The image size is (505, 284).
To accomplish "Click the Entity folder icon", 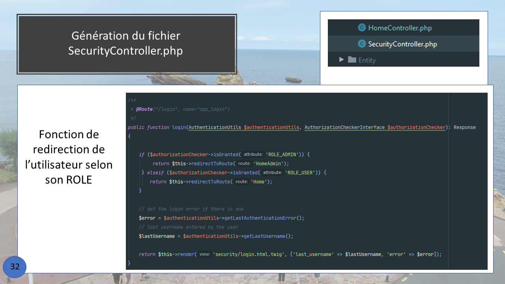I will pyautogui.click(x=352, y=60).
